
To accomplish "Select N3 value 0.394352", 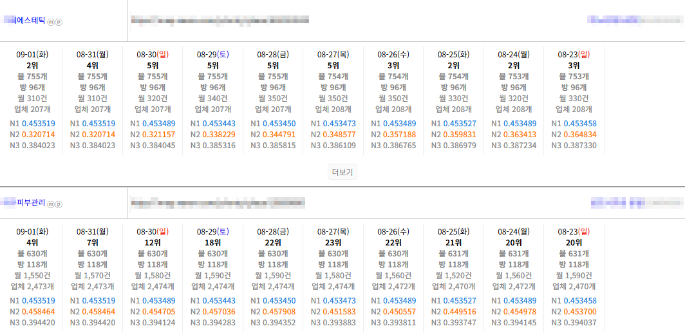I will point(279,323).
